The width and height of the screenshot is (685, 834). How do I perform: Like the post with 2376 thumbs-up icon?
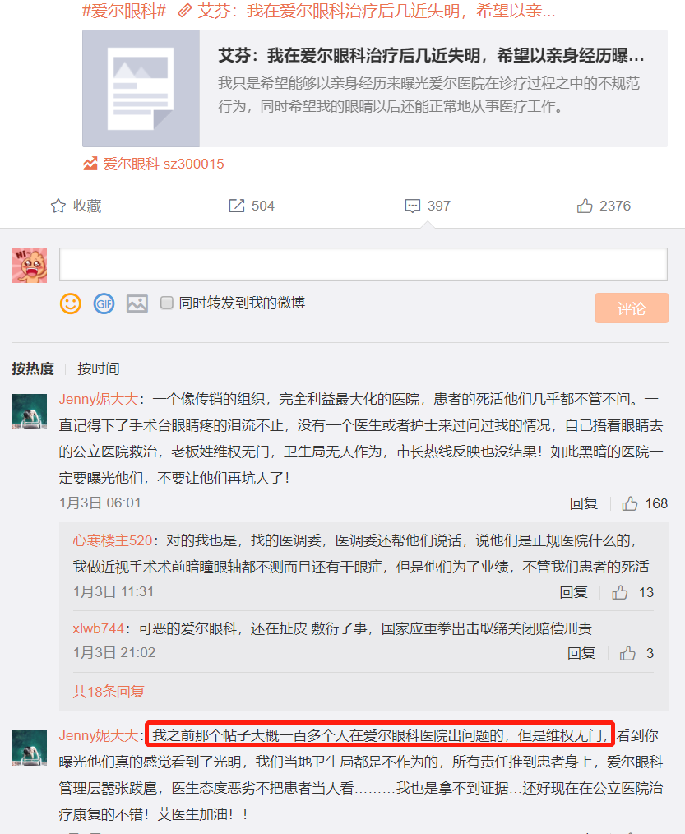585,206
